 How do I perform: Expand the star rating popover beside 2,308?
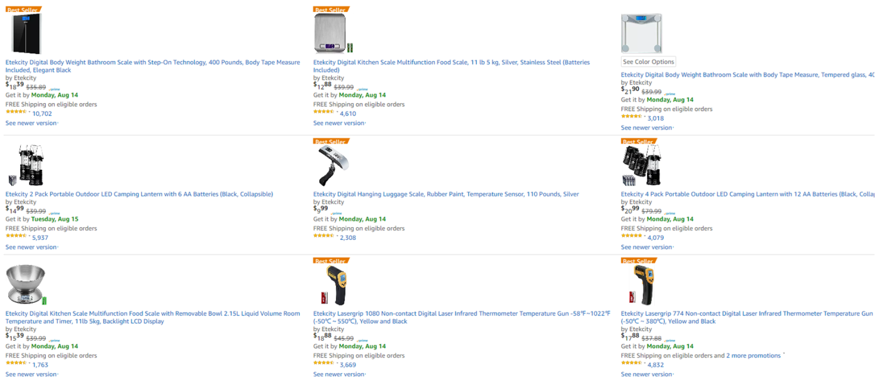(337, 236)
